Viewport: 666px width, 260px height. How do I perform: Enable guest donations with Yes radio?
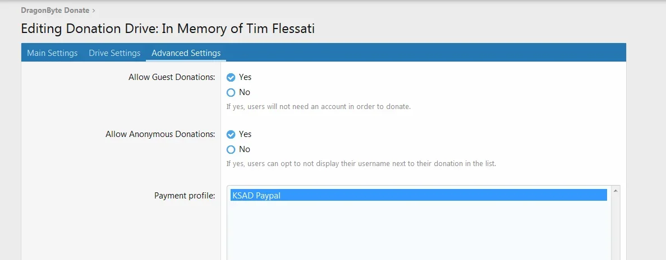pyautogui.click(x=231, y=77)
